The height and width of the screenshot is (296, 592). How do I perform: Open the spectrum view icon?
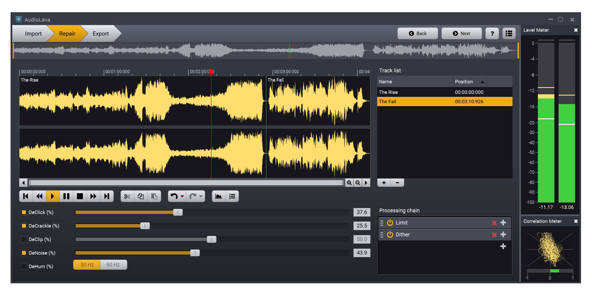pos(219,196)
